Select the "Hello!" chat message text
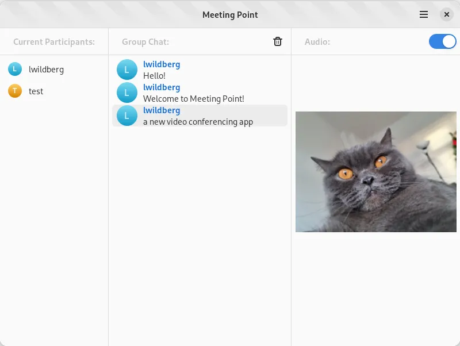460x346 pixels. (154, 76)
